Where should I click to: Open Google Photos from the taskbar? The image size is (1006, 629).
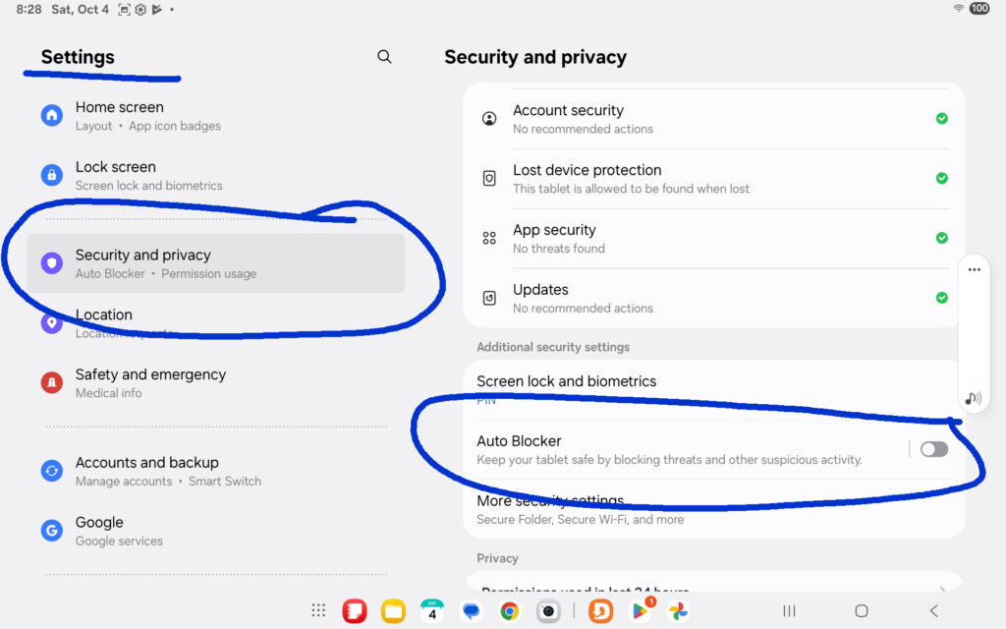[678, 611]
